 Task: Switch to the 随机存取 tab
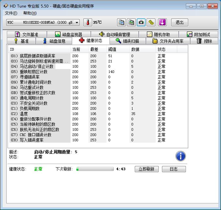[159, 34]
